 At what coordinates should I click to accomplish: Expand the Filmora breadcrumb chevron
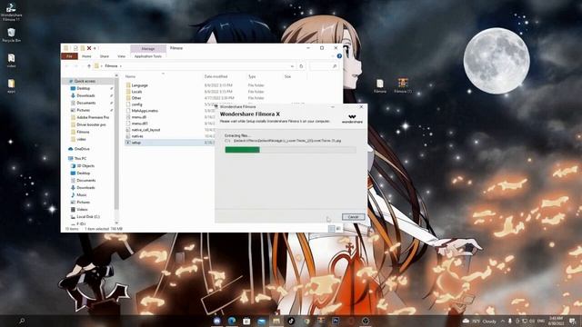[x=120, y=66]
